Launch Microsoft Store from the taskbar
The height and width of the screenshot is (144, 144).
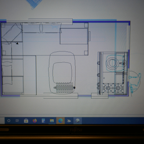coord(26,121)
